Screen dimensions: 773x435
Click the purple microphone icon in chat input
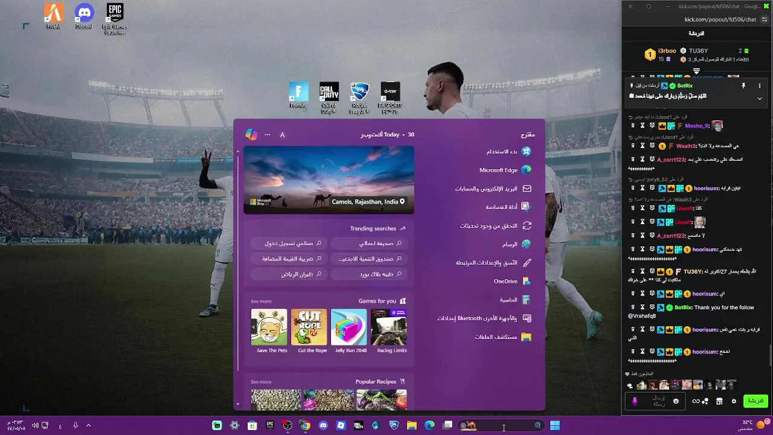pos(634,401)
